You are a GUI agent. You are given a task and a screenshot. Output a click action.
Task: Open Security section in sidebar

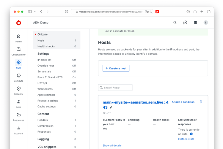pos(18,91)
